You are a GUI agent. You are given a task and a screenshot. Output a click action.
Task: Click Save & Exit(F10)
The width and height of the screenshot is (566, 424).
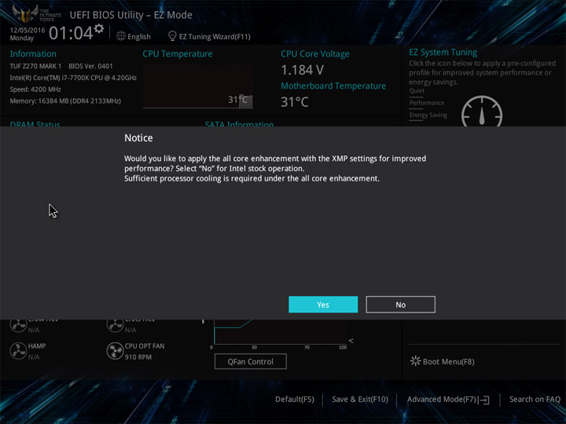coord(360,399)
